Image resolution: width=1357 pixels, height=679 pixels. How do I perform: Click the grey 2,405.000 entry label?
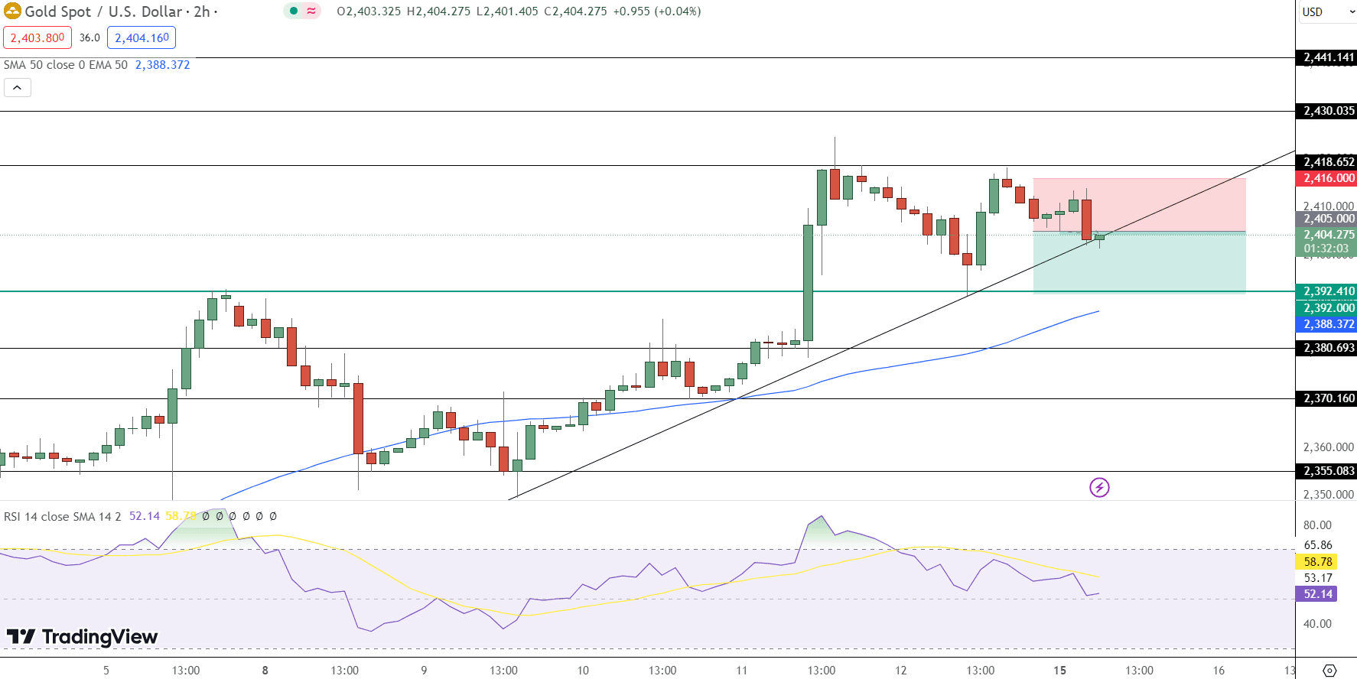point(1328,219)
